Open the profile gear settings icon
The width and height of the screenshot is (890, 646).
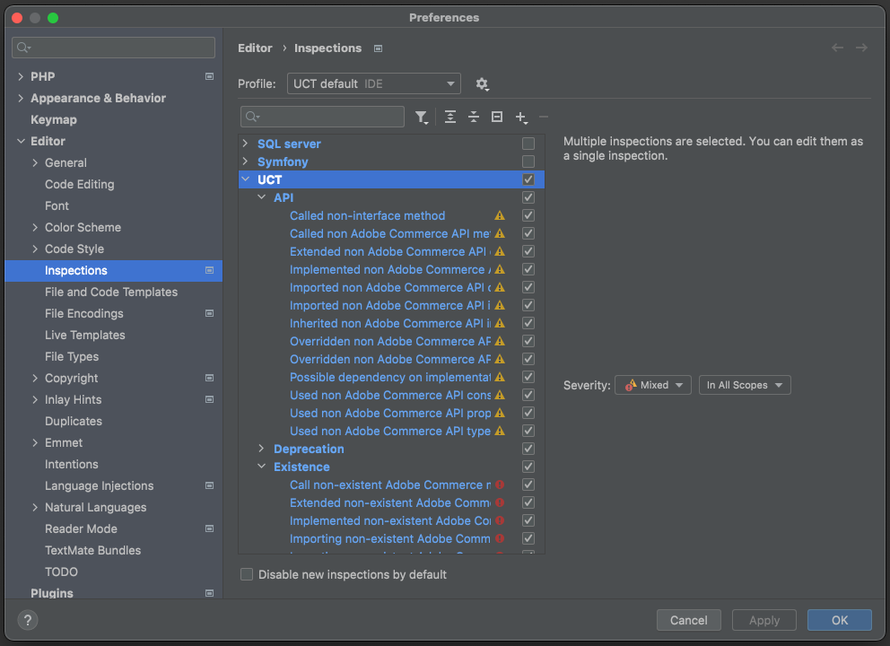(x=482, y=84)
